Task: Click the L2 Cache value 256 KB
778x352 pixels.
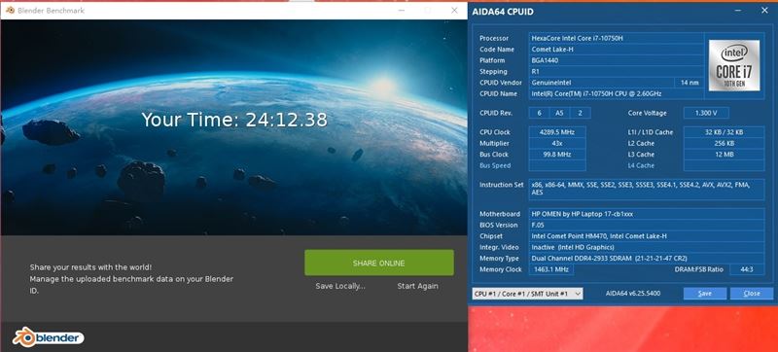Action: tap(724, 143)
